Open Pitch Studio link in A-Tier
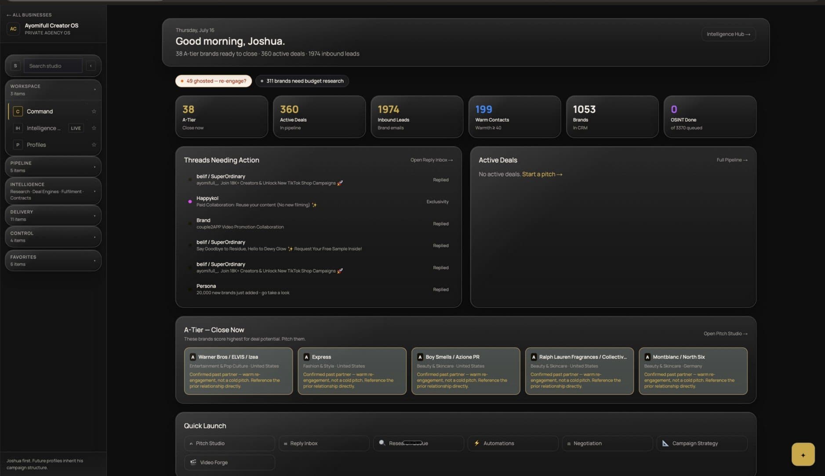Screen dimensions: 825x476 (725, 334)
